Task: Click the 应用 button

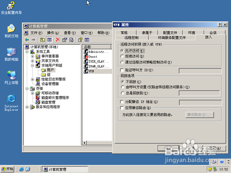Action: pyautogui.click(x=214, y=148)
